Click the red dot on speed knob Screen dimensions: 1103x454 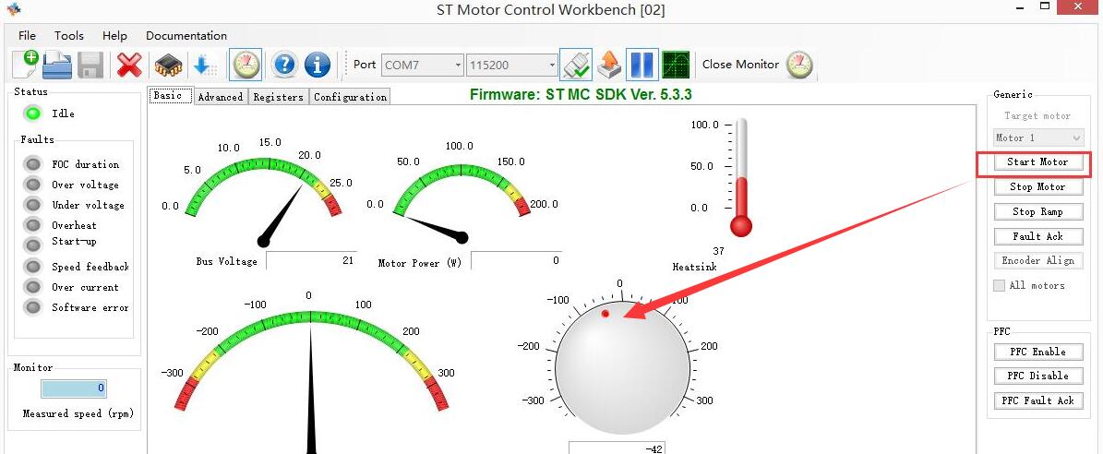(605, 314)
